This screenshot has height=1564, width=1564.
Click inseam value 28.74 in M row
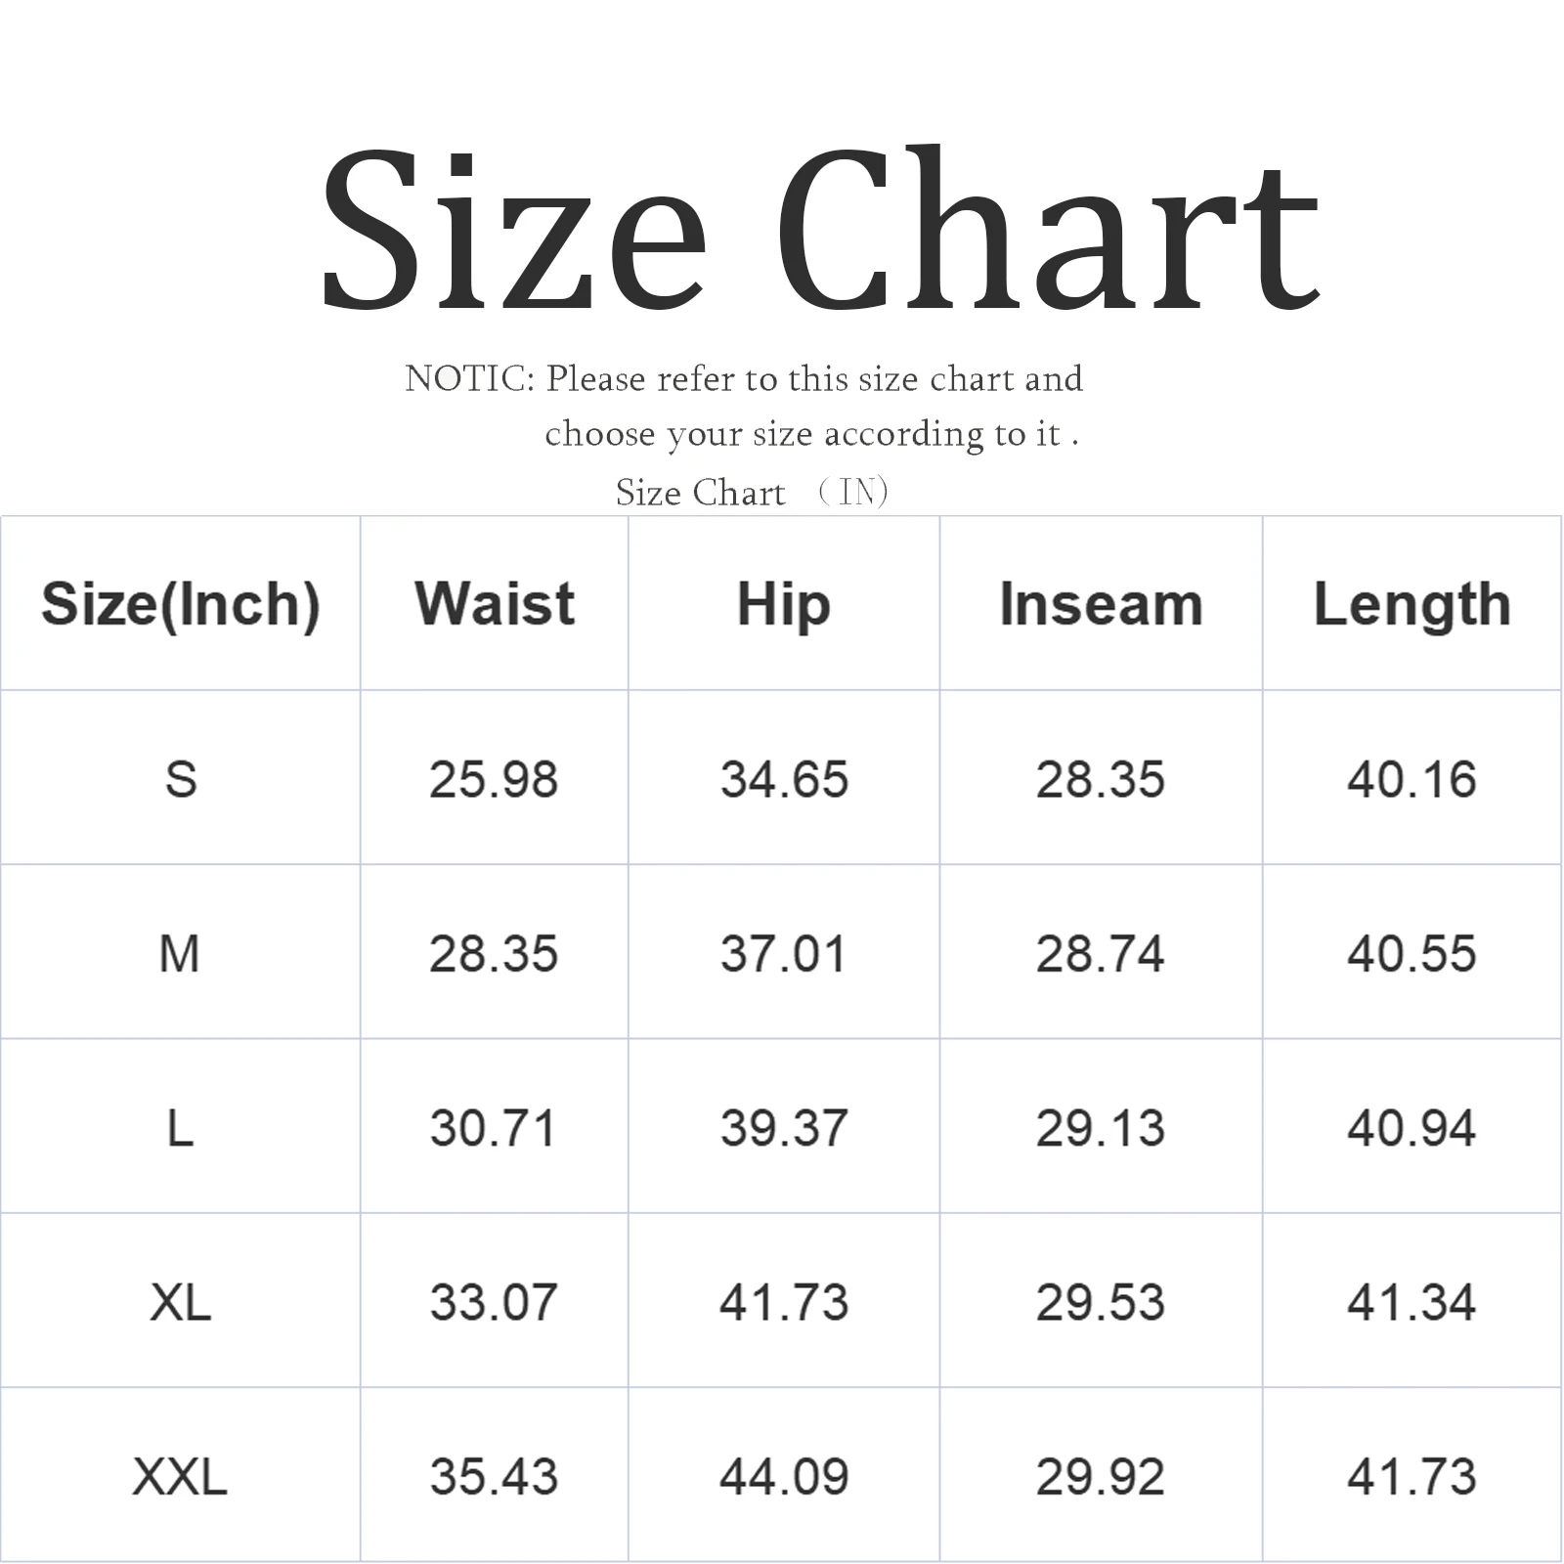[1101, 954]
